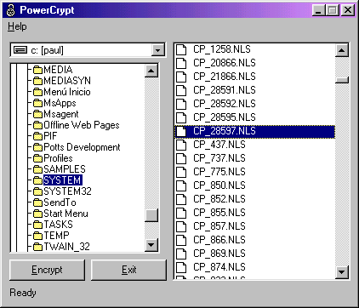Viewport: 359px width, 308px height.
Task: Click the Exit button
Action: click(x=128, y=270)
